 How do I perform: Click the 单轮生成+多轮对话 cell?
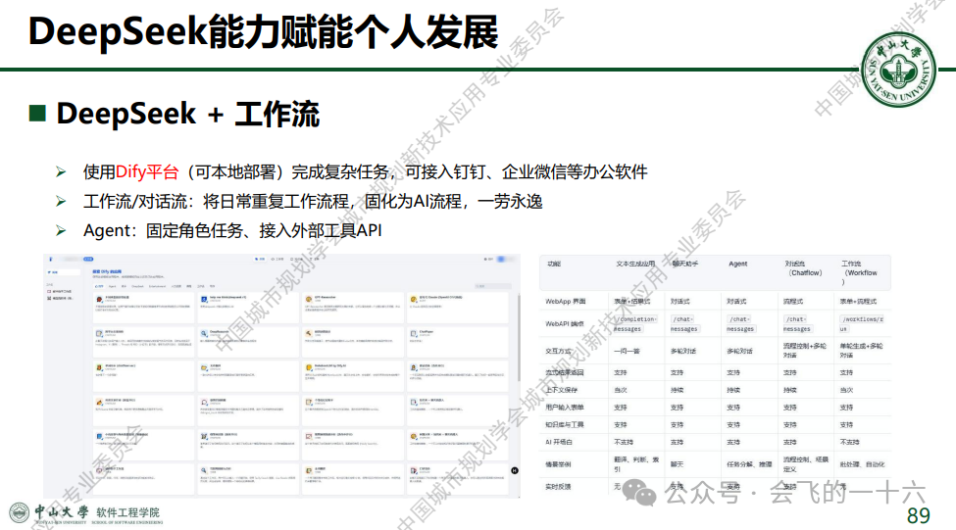point(861,351)
